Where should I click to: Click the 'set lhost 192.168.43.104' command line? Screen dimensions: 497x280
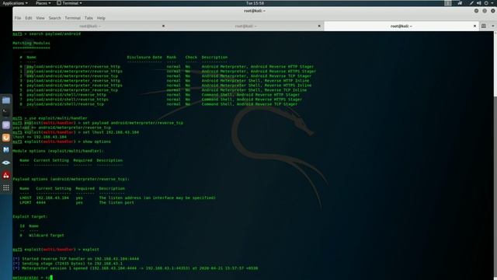(x=76, y=132)
